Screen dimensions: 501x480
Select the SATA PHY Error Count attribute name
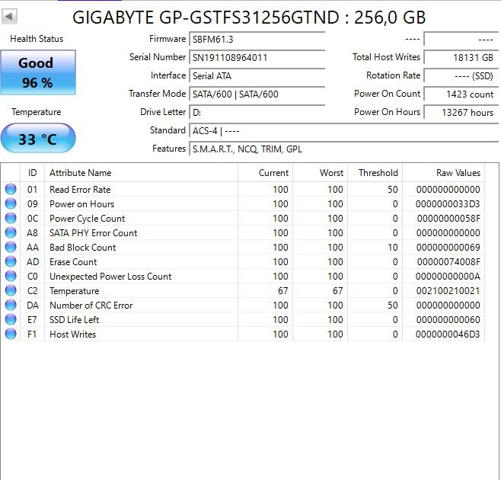pos(94,233)
